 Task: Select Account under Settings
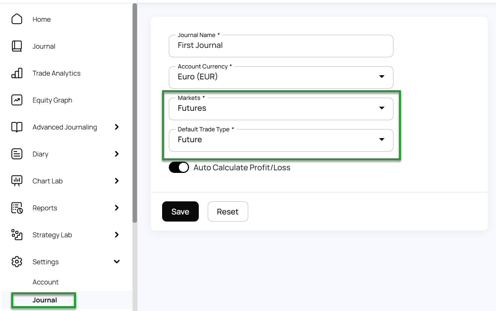pyautogui.click(x=46, y=282)
